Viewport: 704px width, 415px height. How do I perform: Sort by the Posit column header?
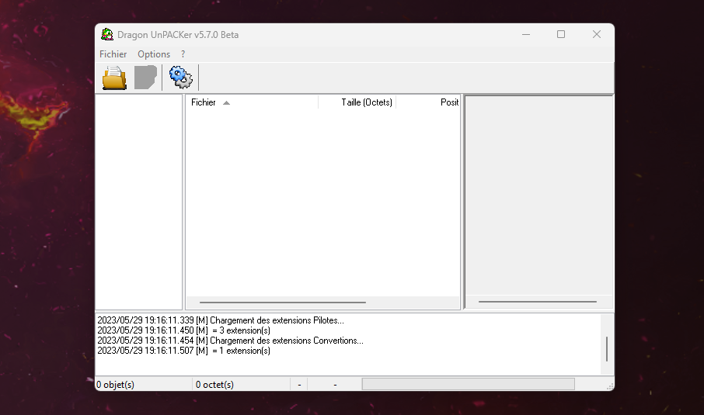click(428, 102)
